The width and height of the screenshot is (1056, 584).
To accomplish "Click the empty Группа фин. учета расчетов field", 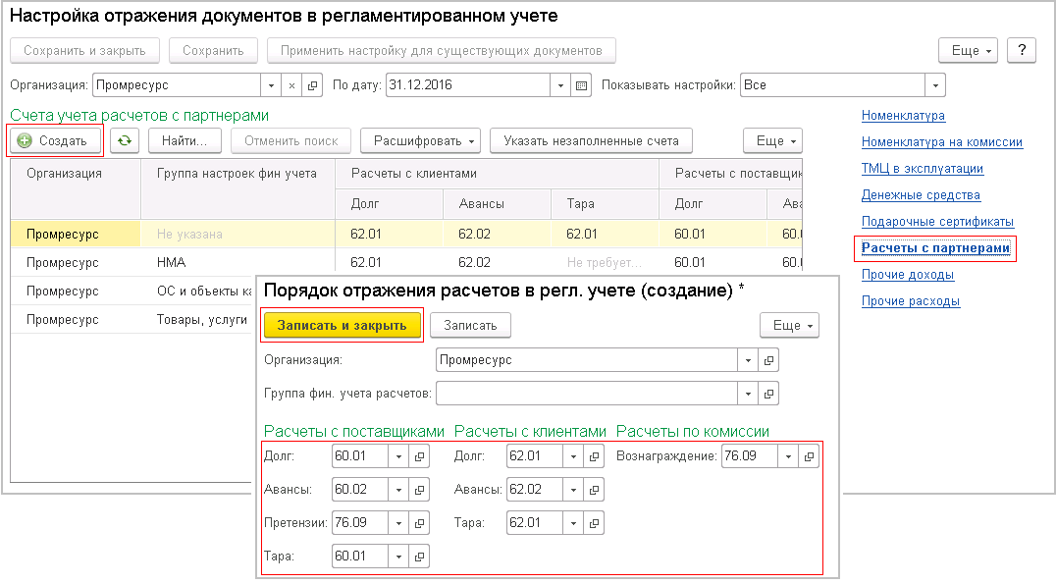I will coord(587,394).
